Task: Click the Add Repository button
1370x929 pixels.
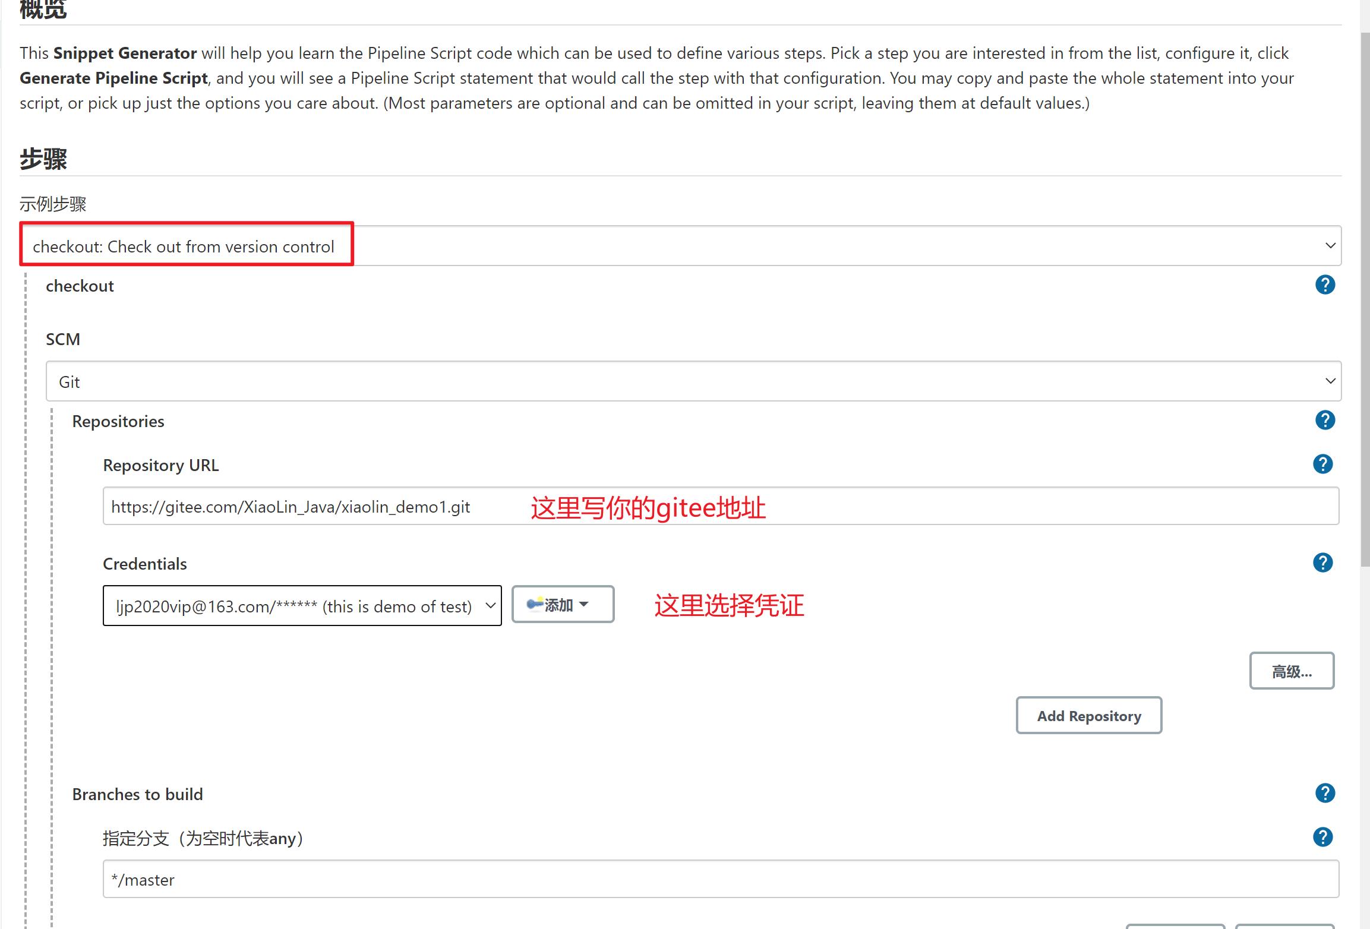Action: point(1089,716)
